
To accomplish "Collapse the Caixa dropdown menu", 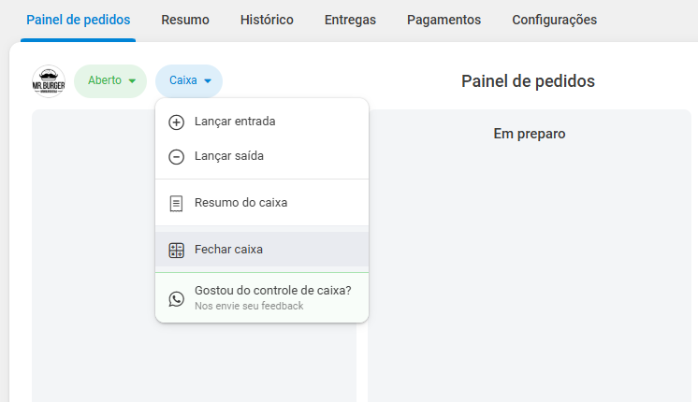I will pyautogui.click(x=189, y=81).
